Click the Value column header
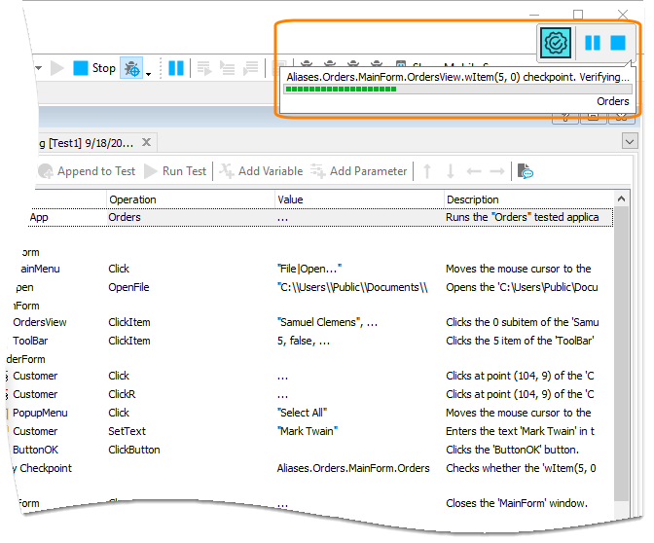This screenshot has width=654, height=543. click(x=359, y=199)
